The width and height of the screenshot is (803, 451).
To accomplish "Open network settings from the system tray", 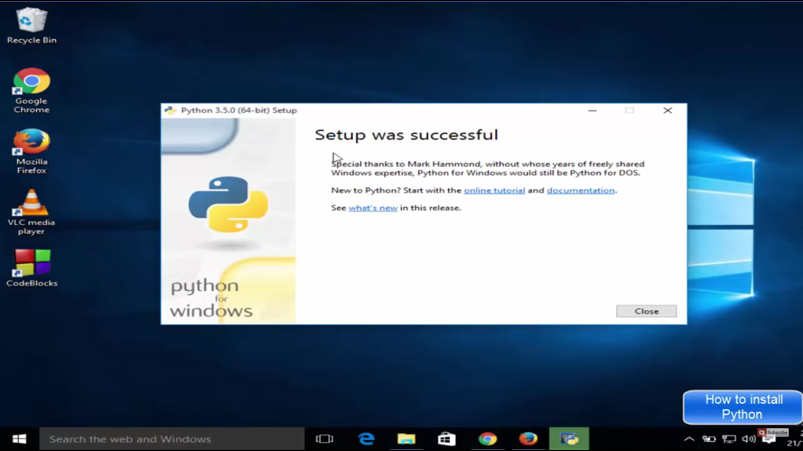I will point(728,439).
